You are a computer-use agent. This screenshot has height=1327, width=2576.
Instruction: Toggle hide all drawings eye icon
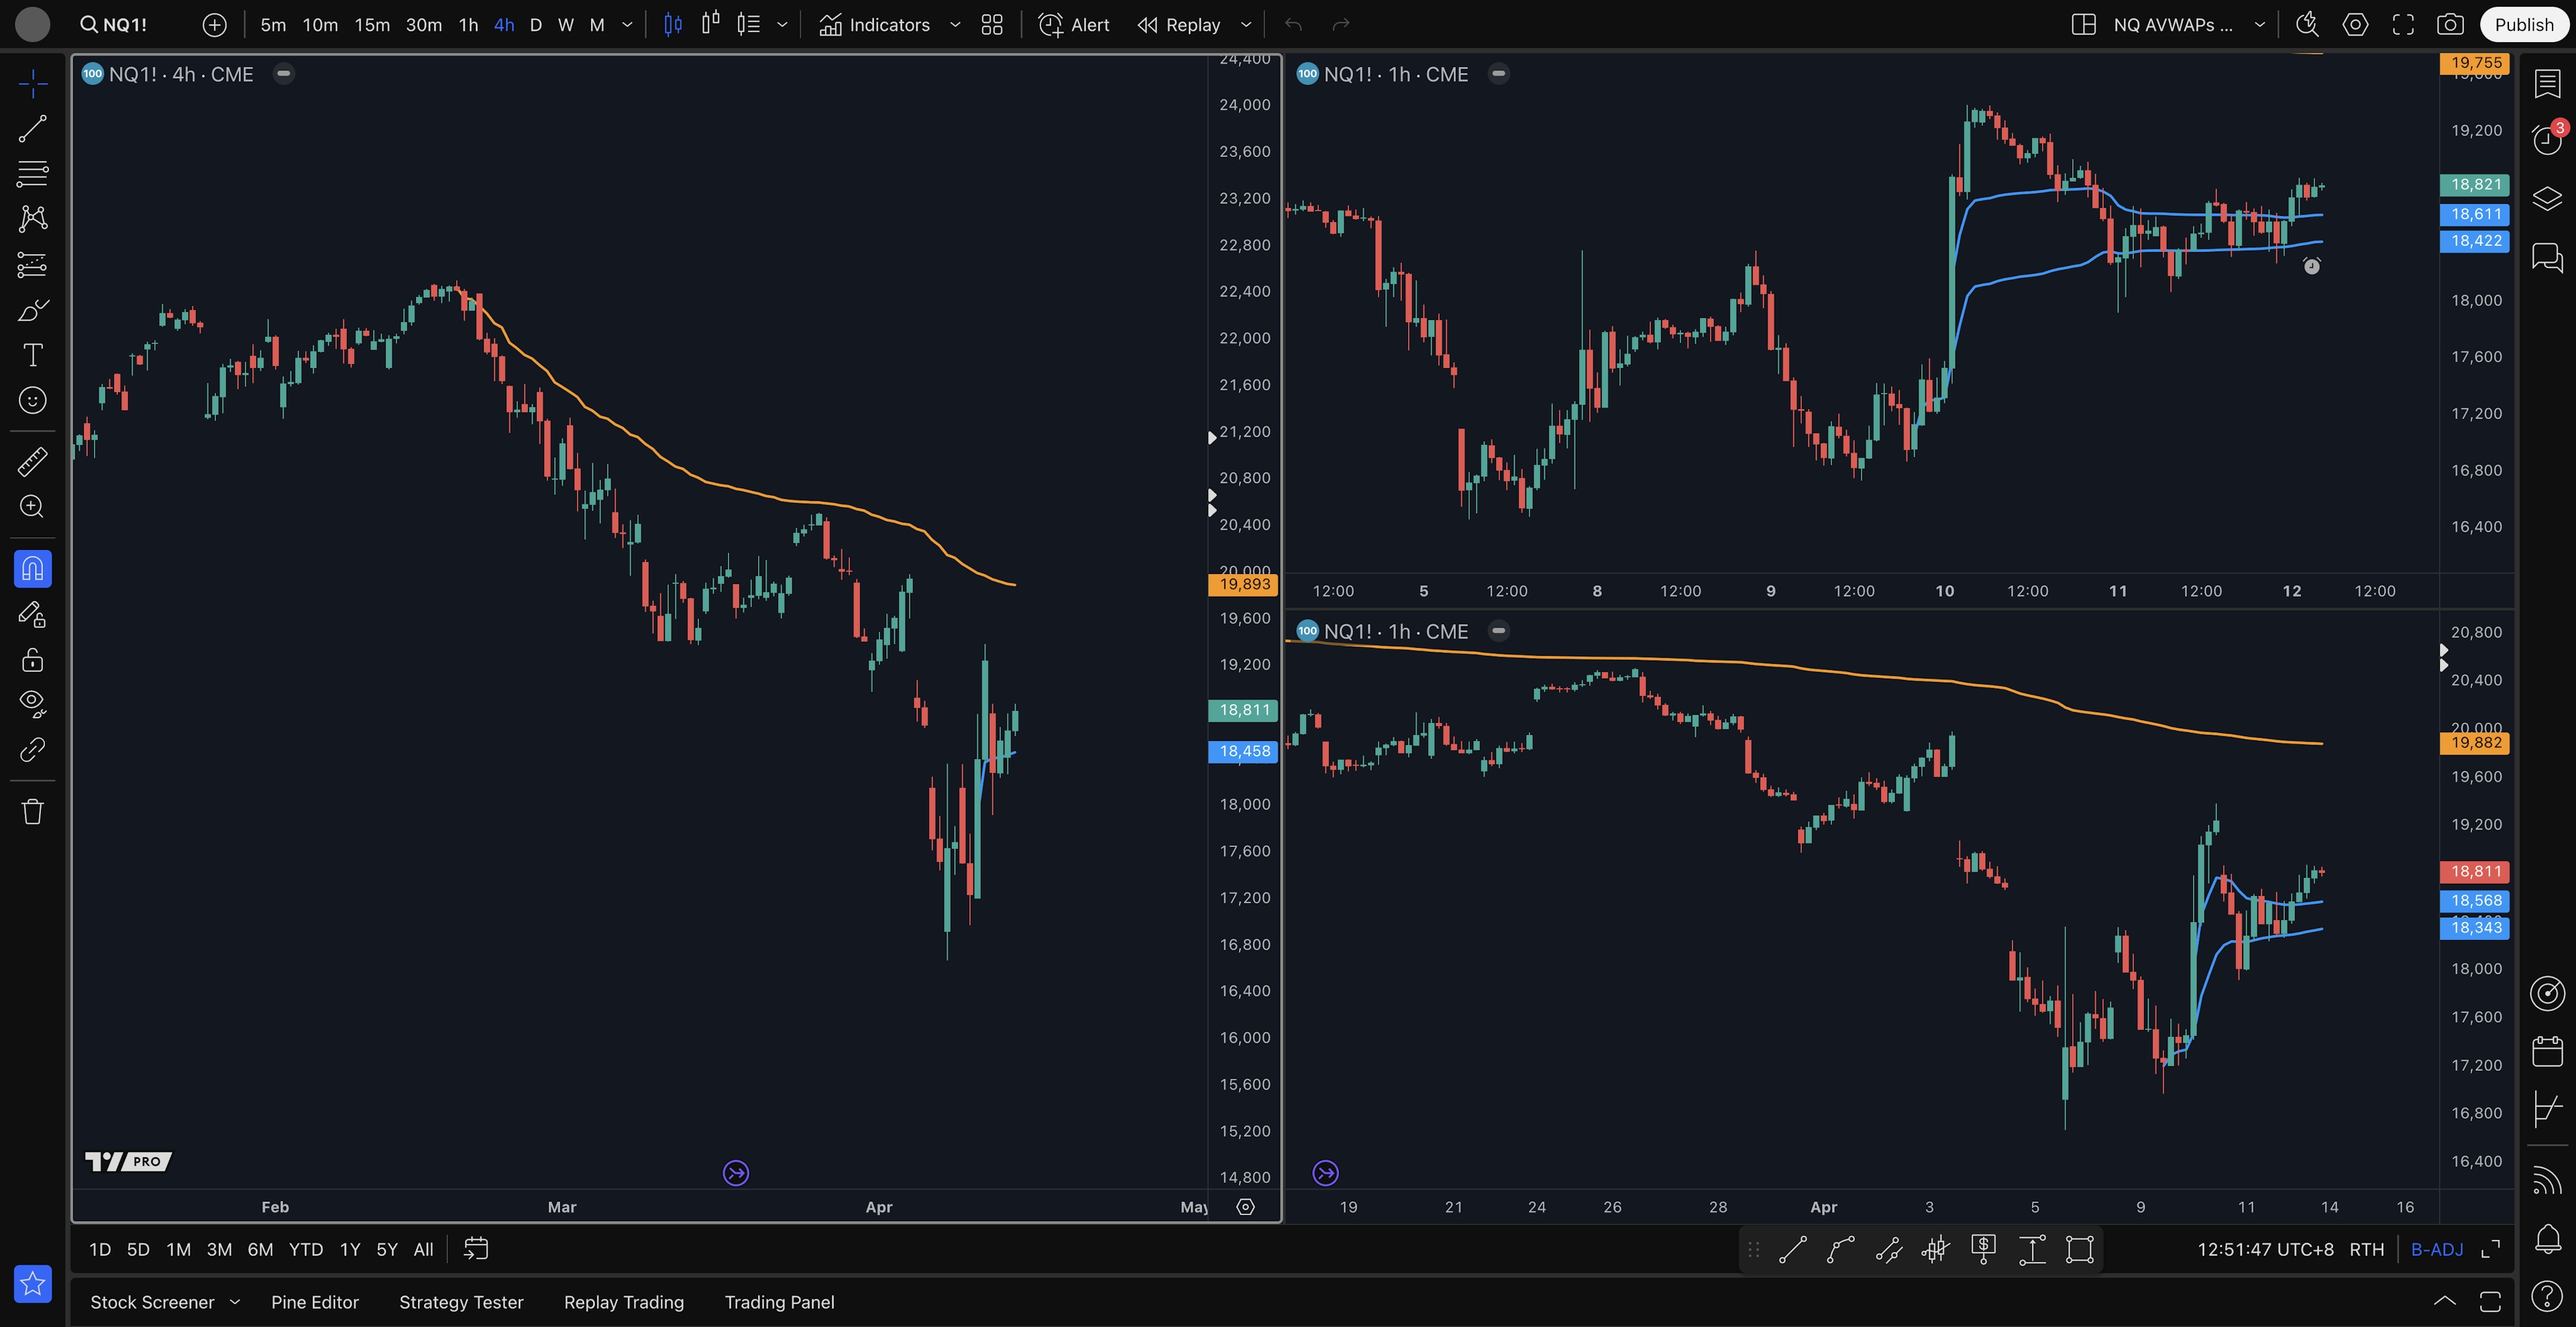tap(32, 703)
